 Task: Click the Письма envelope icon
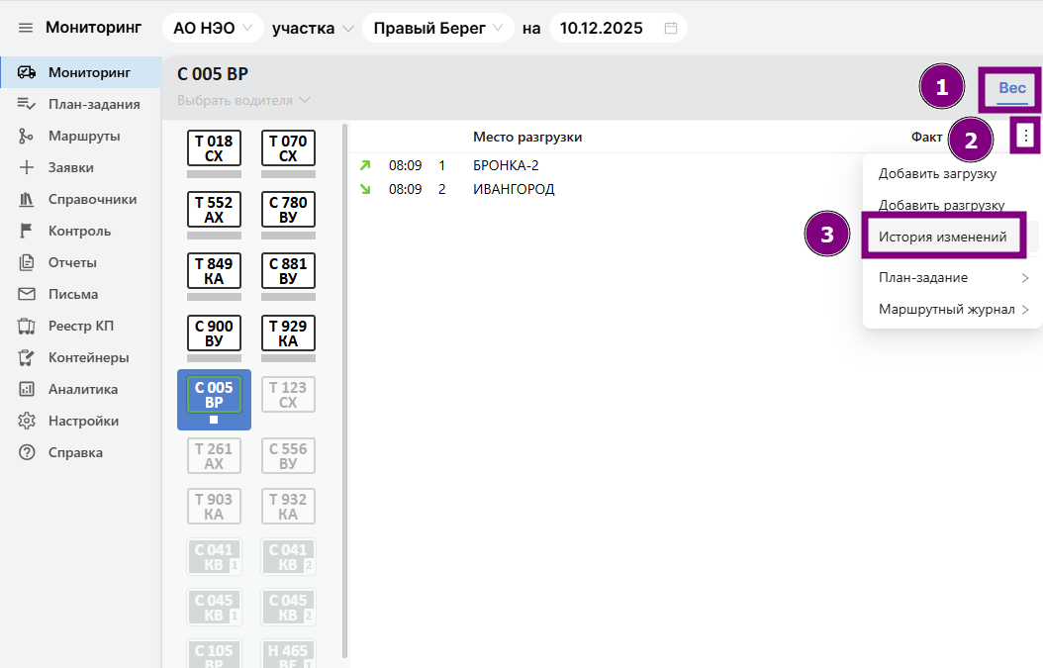coord(27,294)
